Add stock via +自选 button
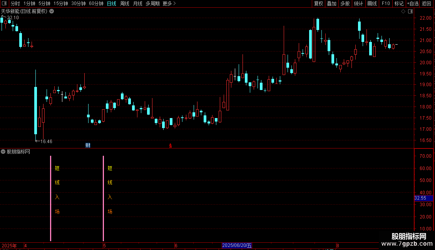The width and height of the screenshot is (435, 250). click(413, 3)
